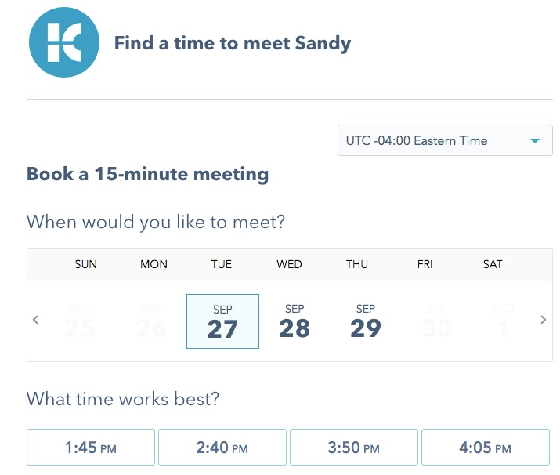Click the disabled Sep 26 date

point(150,321)
